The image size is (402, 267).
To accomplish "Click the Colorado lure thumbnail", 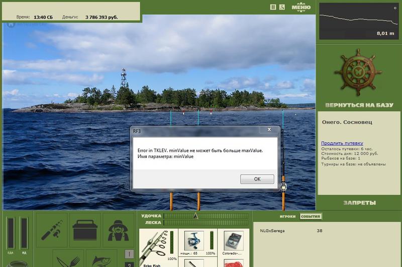I will click(233, 240).
